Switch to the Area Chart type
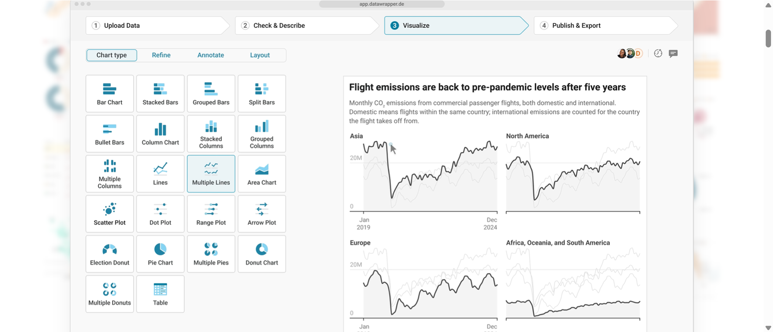Image resolution: width=773 pixels, height=332 pixels. coord(262,174)
